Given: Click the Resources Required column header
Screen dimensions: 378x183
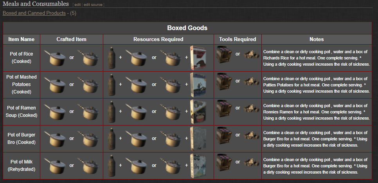Looking at the screenshot, I should [158, 39].
